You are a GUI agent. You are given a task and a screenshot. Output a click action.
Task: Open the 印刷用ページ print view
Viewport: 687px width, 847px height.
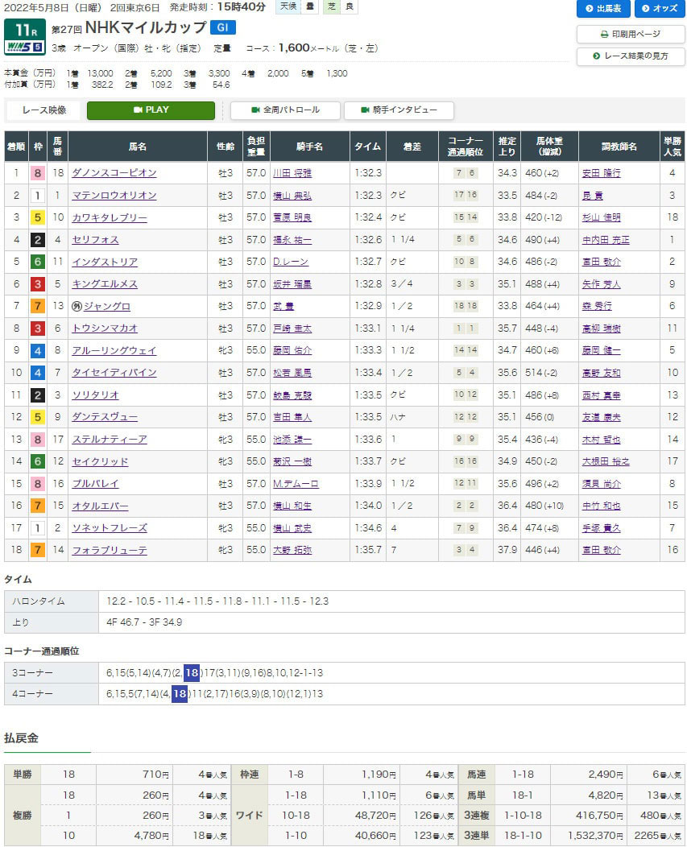point(631,35)
